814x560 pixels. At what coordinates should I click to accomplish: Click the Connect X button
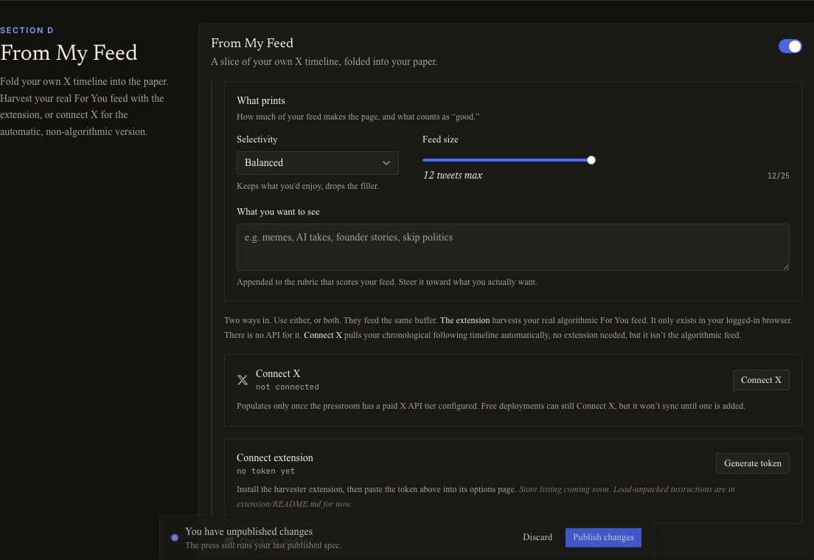pyautogui.click(x=760, y=380)
